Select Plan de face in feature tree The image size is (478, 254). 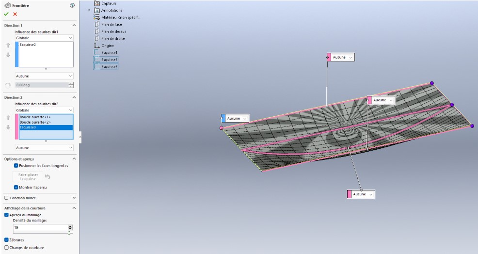[112, 24]
